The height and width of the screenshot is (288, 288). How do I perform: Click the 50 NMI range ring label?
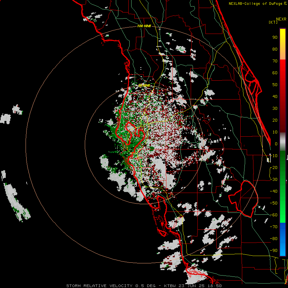pyautogui.click(x=144, y=85)
